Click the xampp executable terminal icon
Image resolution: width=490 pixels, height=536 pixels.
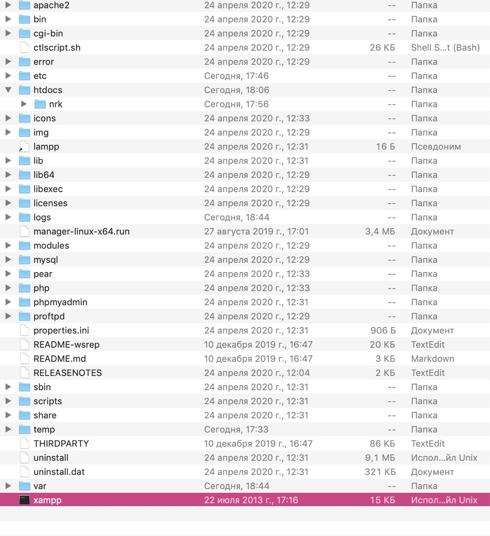point(25,500)
